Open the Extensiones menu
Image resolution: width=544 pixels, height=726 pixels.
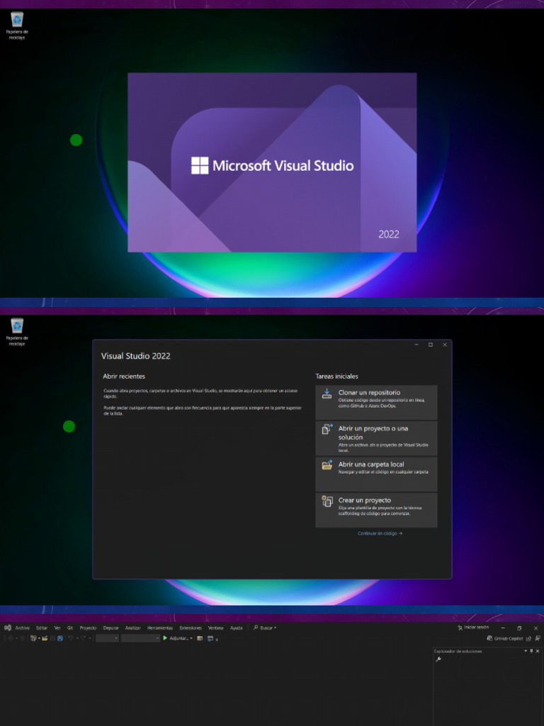click(x=191, y=628)
